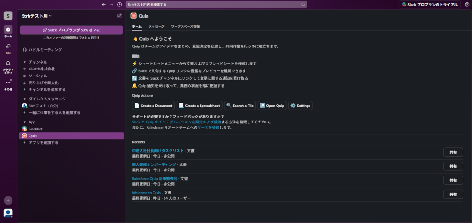Switch to the メッセージ tab
The width and height of the screenshot is (472, 223).
click(156, 27)
